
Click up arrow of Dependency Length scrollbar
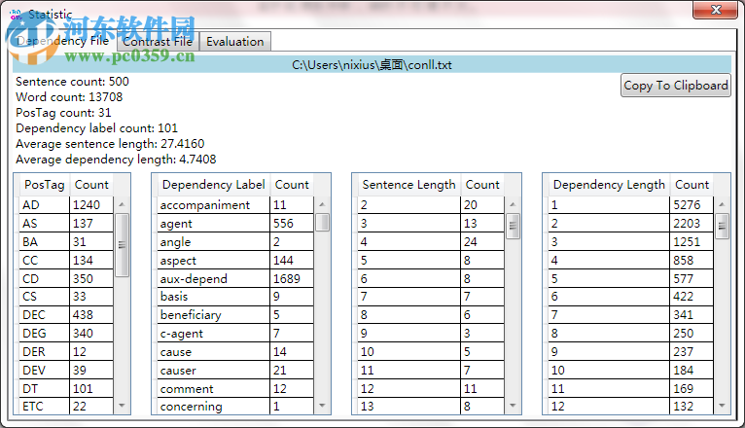(x=723, y=204)
